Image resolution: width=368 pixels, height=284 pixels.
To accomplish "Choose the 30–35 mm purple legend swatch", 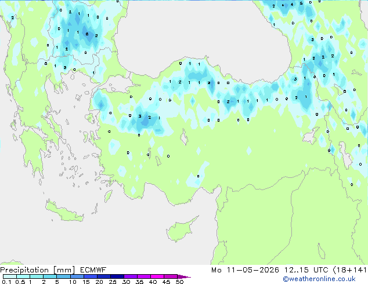I will click(130, 276).
